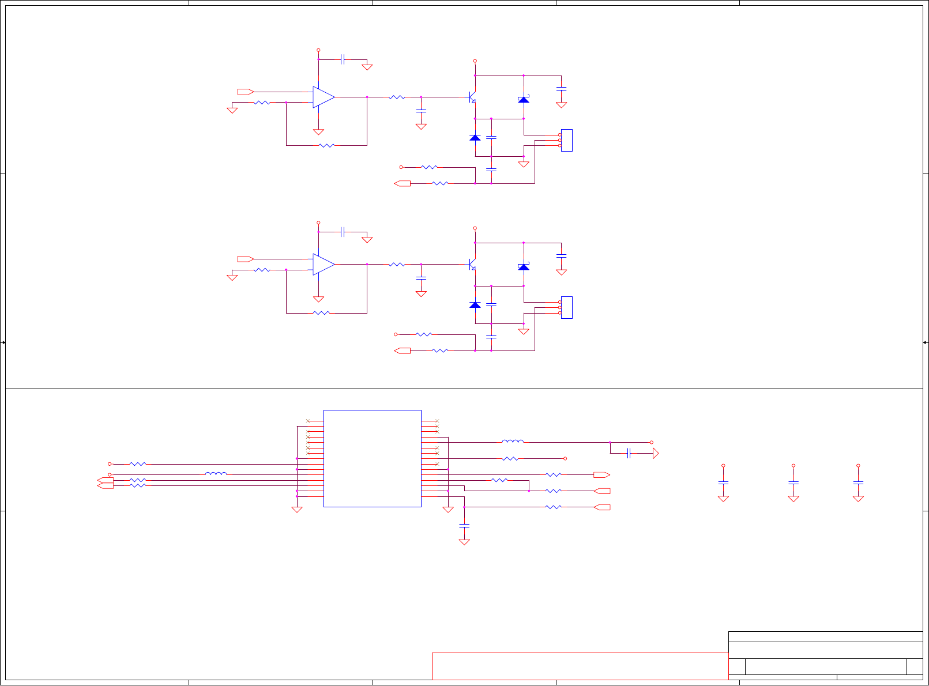The height and width of the screenshot is (686, 929).
Task: Select the large square IC block
Action: [373, 458]
